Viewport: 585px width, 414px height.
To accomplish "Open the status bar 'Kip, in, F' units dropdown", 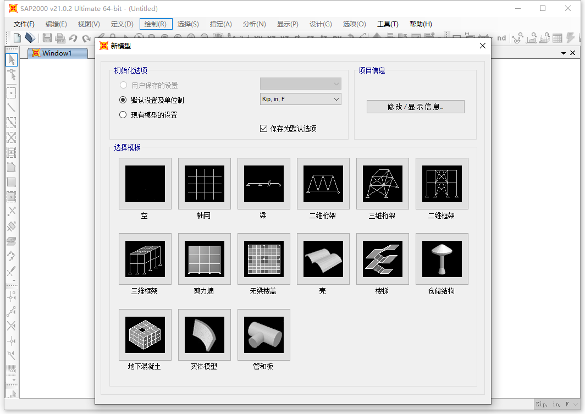I will [557, 404].
